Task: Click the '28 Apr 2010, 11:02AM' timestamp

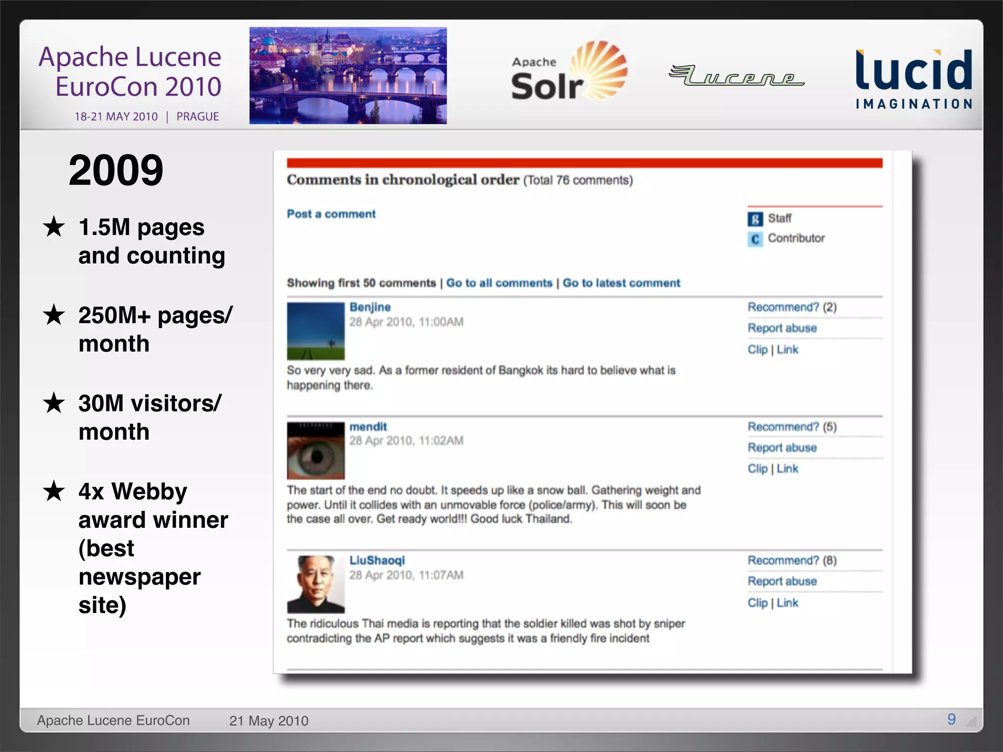Action: [x=406, y=441]
